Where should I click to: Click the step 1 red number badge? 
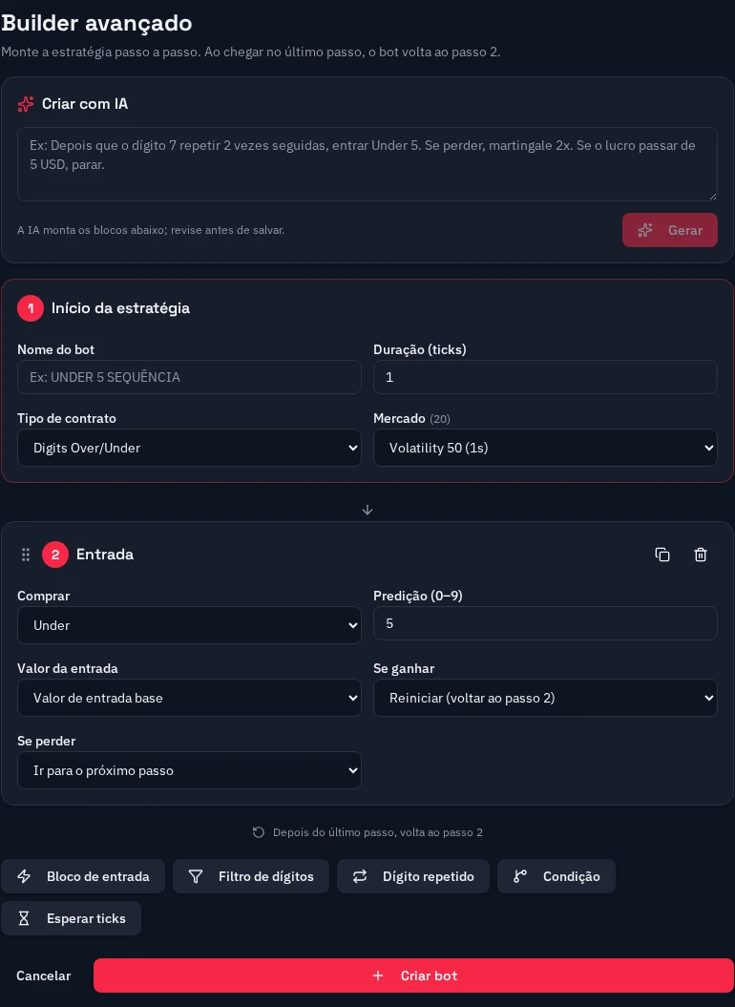coord(31,308)
